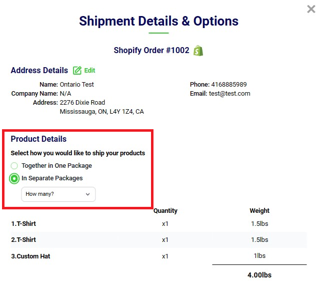This screenshot has width=318, height=292.
Task: Click the Quantity column header
Action: (x=165, y=211)
